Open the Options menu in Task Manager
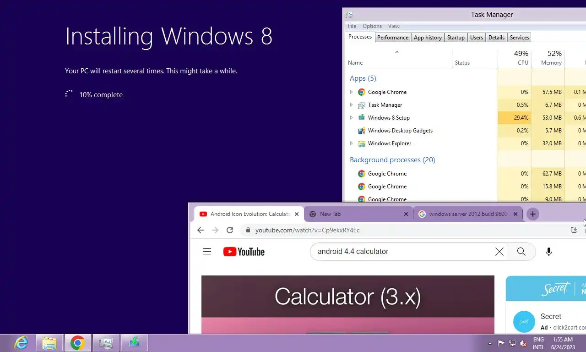 tap(372, 26)
